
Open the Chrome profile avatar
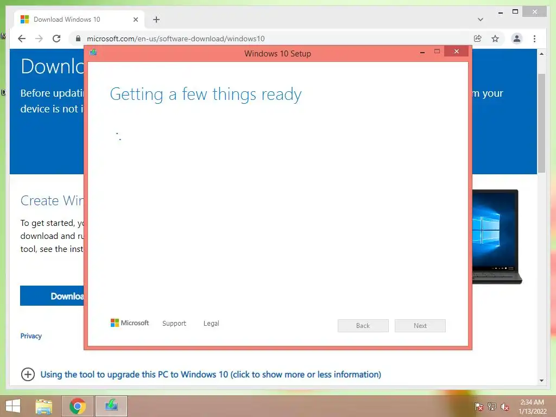(x=517, y=39)
